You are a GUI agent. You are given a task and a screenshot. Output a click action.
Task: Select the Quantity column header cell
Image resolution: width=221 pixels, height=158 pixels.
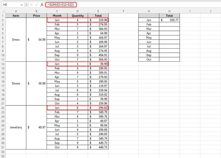coord(77,16)
